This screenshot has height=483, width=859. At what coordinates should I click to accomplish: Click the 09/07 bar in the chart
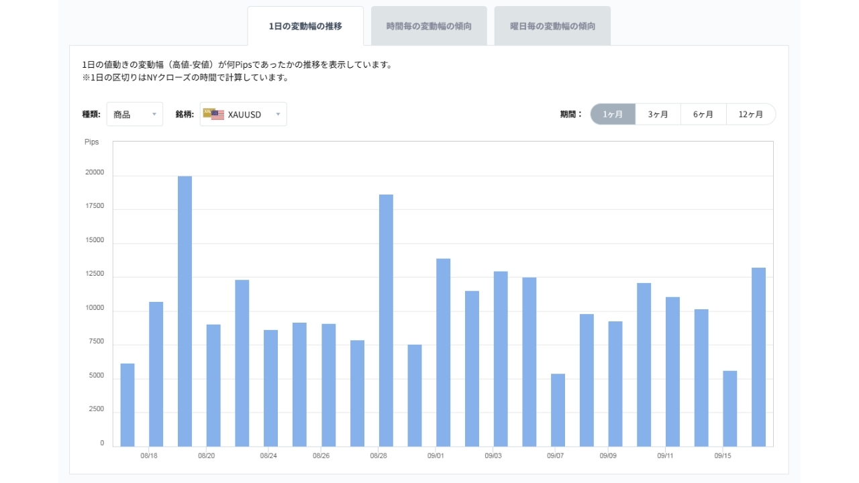558,411
